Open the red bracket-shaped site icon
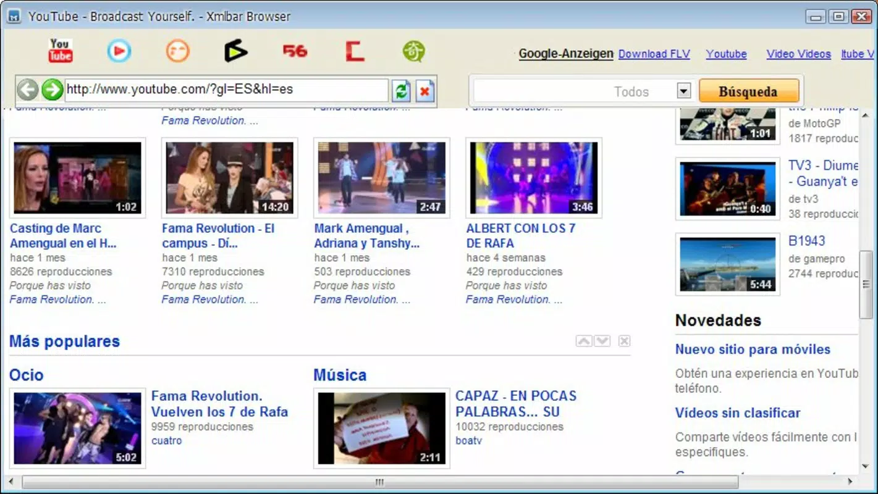Viewport: 878px width, 494px height. [x=355, y=51]
